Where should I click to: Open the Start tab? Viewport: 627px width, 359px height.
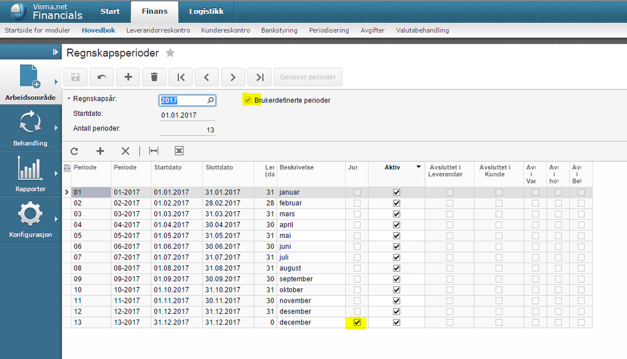(110, 11)
